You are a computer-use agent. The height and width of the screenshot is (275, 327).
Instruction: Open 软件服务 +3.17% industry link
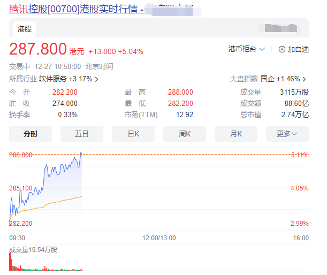[x=65, y=79]
